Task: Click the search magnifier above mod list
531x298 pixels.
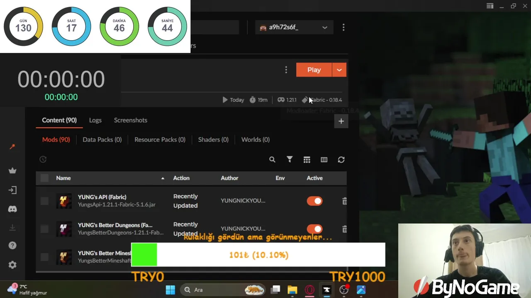Action: pyautogui.click(x=272, y=159)
